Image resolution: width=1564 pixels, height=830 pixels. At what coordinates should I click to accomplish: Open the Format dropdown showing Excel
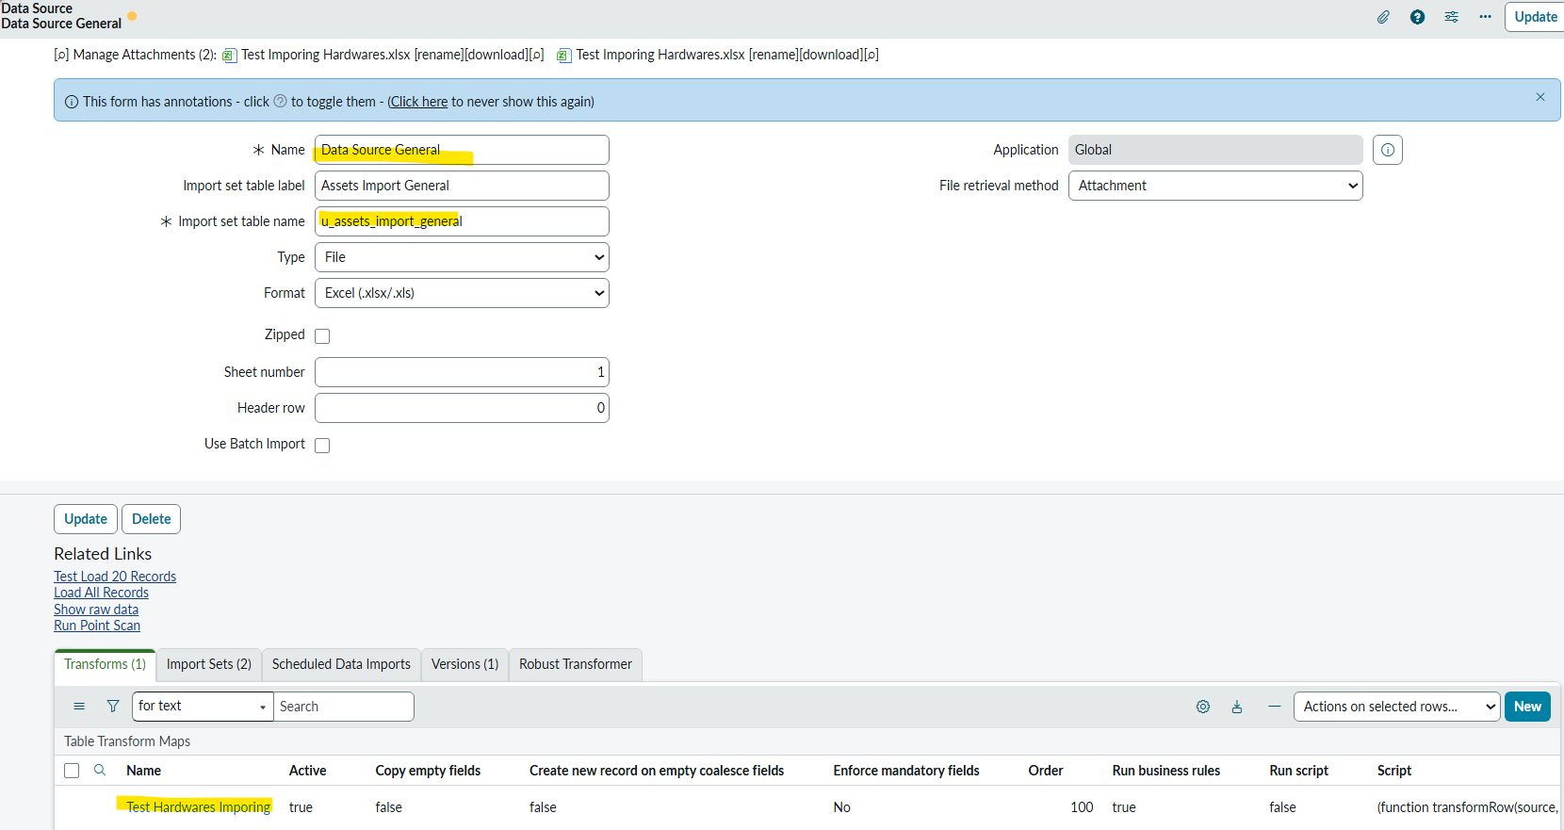[x=462, y=293]
